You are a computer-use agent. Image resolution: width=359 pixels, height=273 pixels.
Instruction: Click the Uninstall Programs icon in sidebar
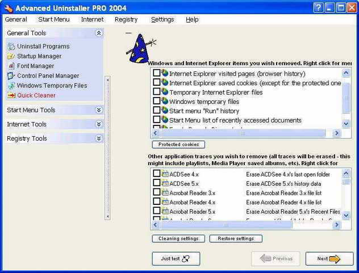[x=11, y=47]
